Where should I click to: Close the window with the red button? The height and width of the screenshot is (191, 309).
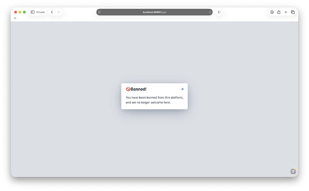tap(16, 12)
